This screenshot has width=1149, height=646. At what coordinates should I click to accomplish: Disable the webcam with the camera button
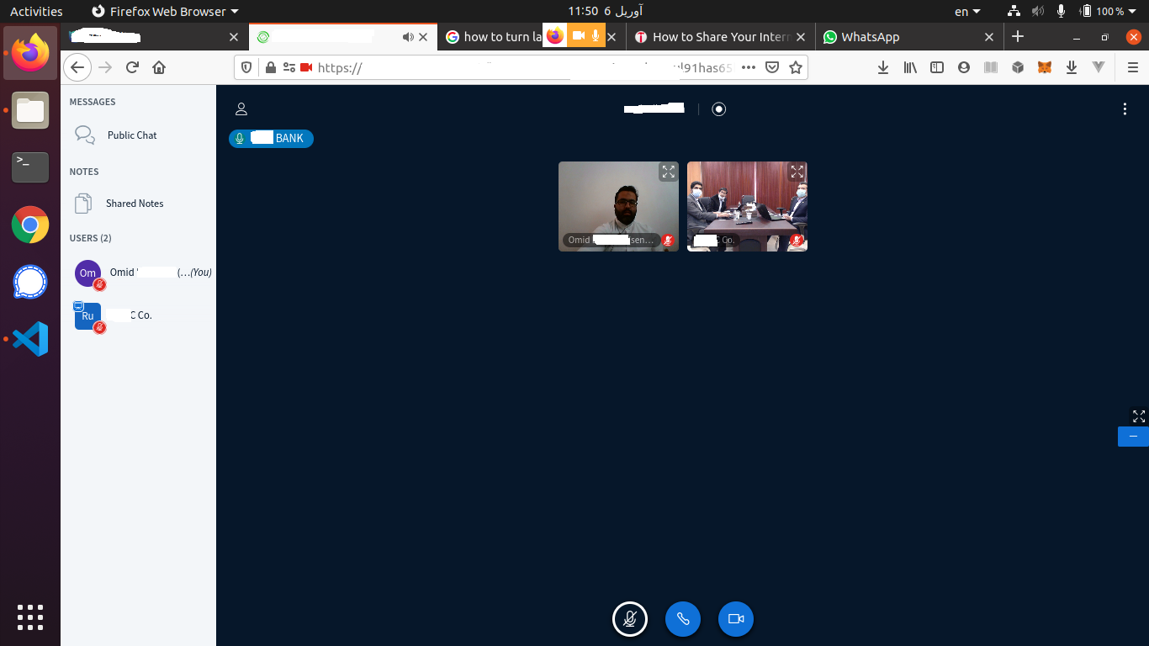735,619
